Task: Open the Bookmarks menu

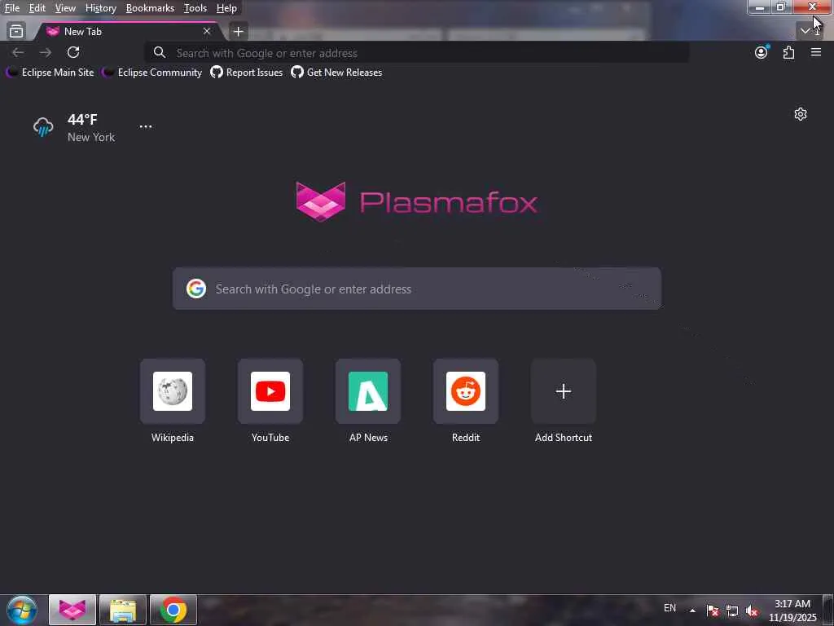Action: tap(150, 8)
